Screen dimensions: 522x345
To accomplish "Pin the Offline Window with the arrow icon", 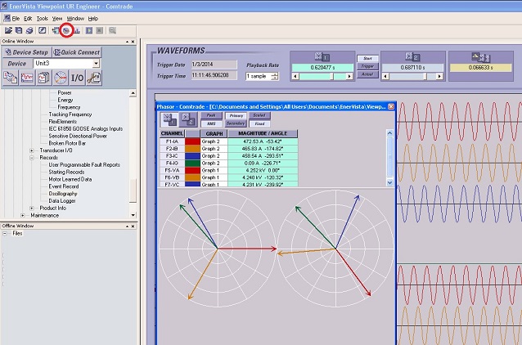I will tap(127, 226).
